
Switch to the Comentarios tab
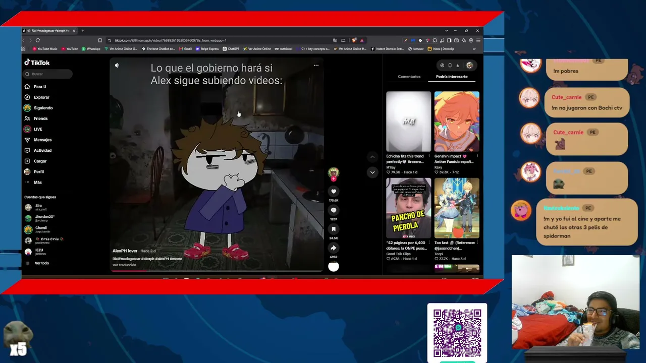tap(409, 77)
